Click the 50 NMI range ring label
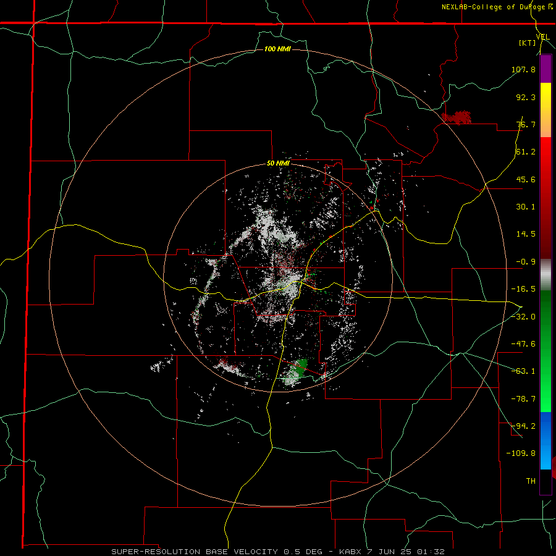This screenshot has height=556, width=556. click(278, 164)
